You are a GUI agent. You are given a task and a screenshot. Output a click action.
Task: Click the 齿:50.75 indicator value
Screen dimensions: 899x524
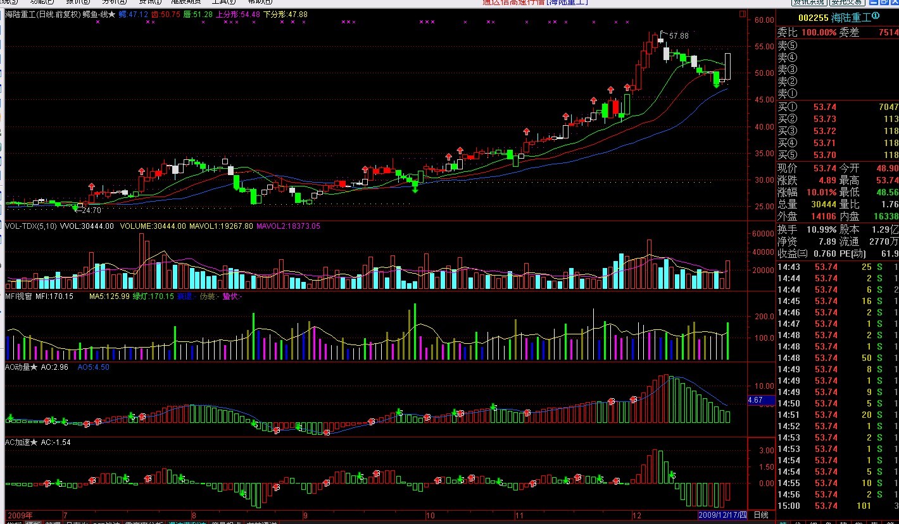click(x=165, y=15)
